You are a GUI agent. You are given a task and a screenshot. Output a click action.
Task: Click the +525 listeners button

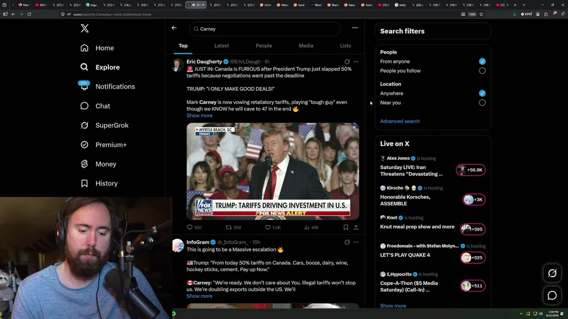[473, 258]
